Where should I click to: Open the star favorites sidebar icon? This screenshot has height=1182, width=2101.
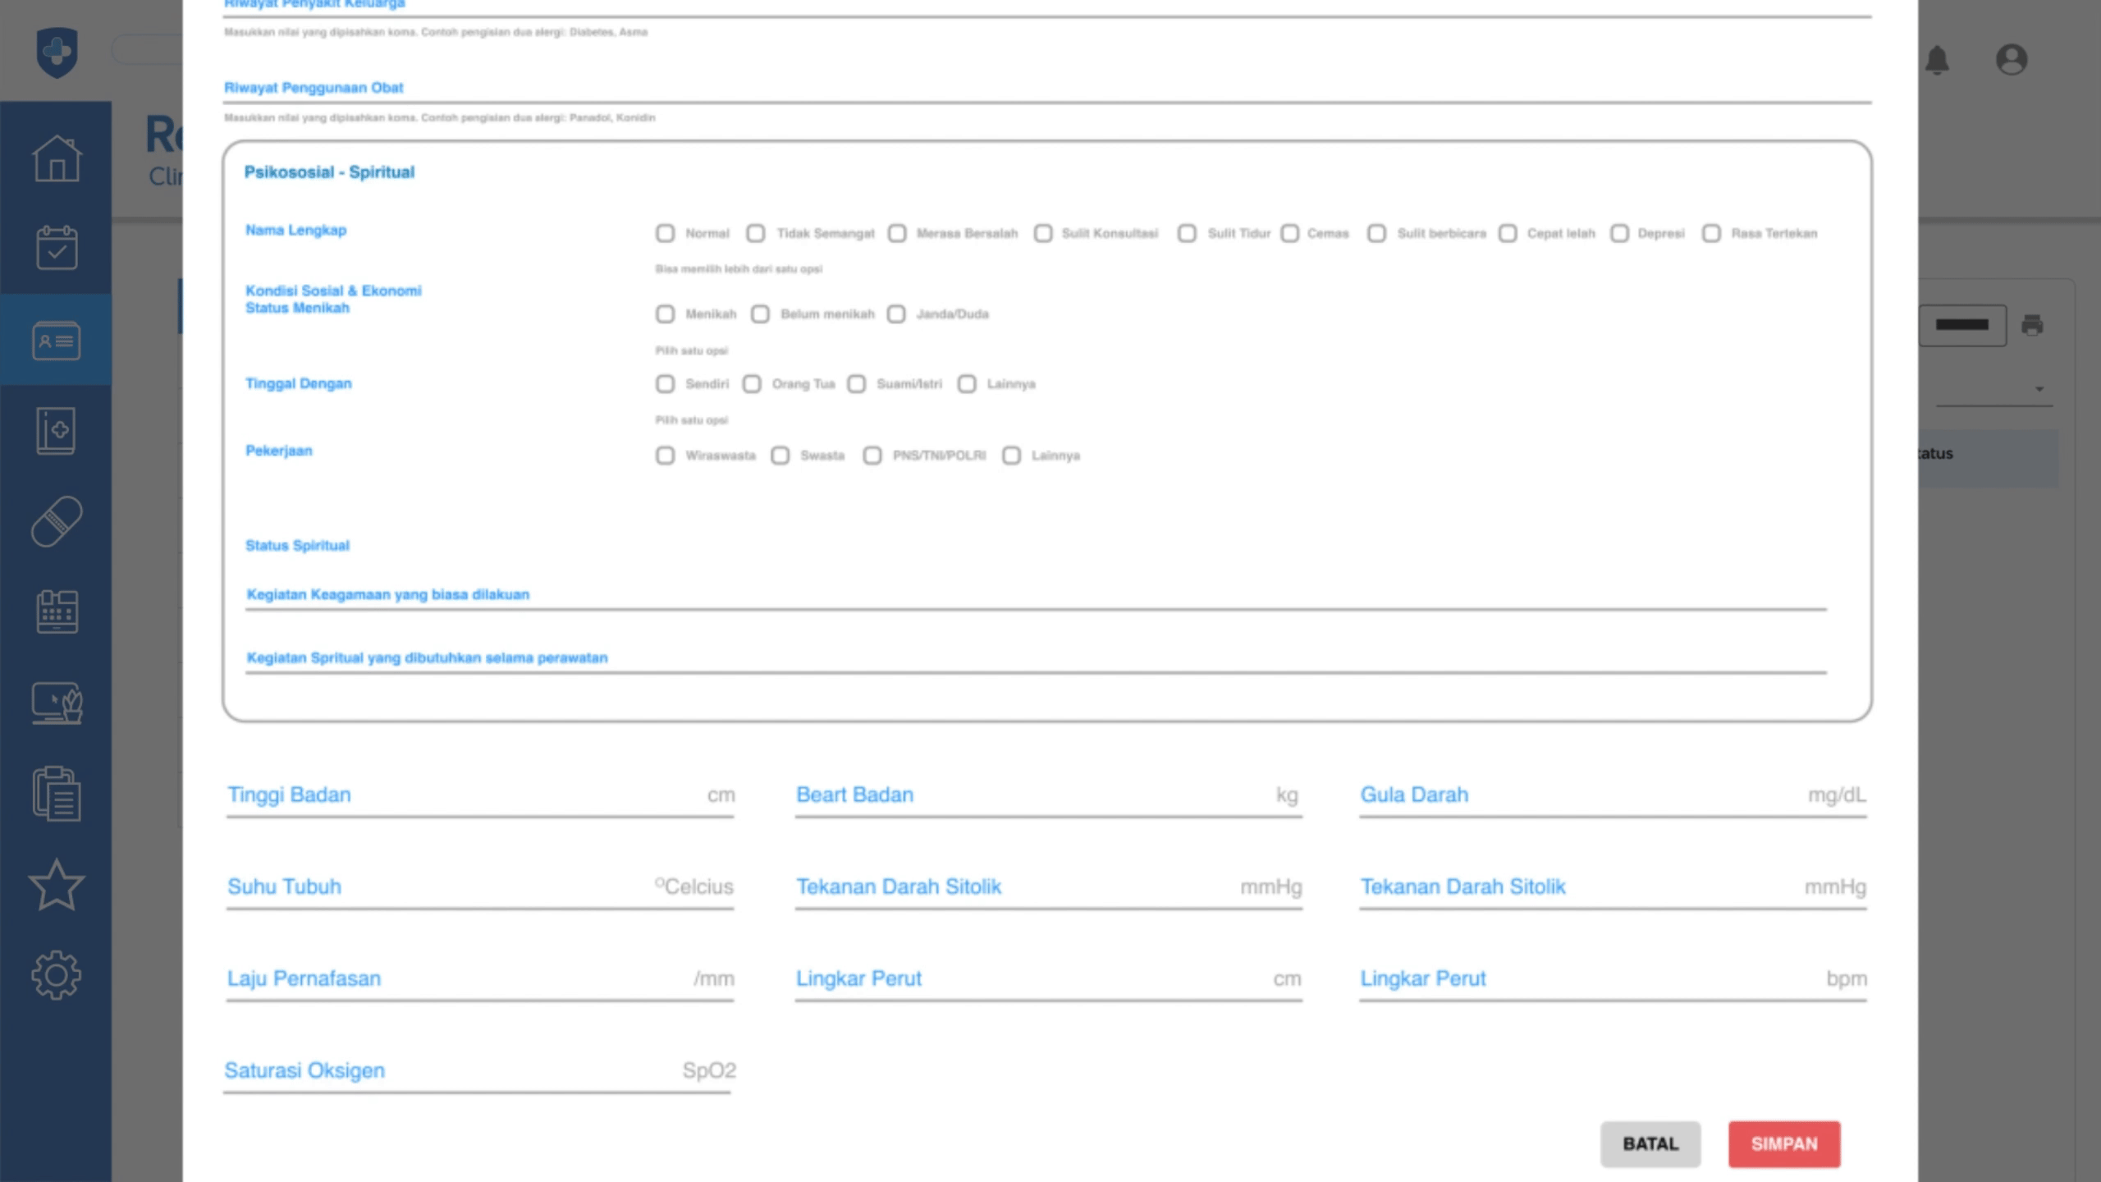click(57, 885)
